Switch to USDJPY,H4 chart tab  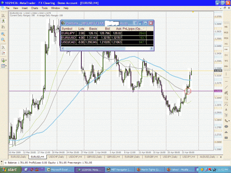click(188, 157)
